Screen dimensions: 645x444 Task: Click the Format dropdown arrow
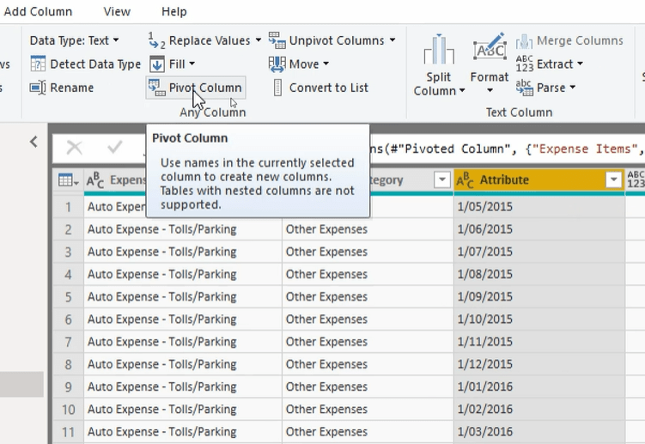(x=490, y=90)
